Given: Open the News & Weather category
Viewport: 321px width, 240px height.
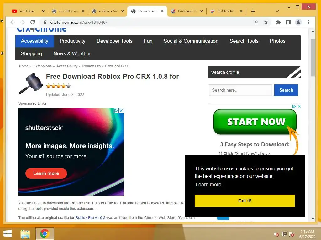Looking at the screenshot, I should (72, 54).
